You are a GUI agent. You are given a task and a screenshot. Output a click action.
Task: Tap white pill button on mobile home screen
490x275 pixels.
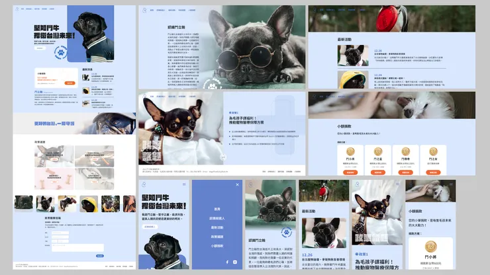[150, 227]
